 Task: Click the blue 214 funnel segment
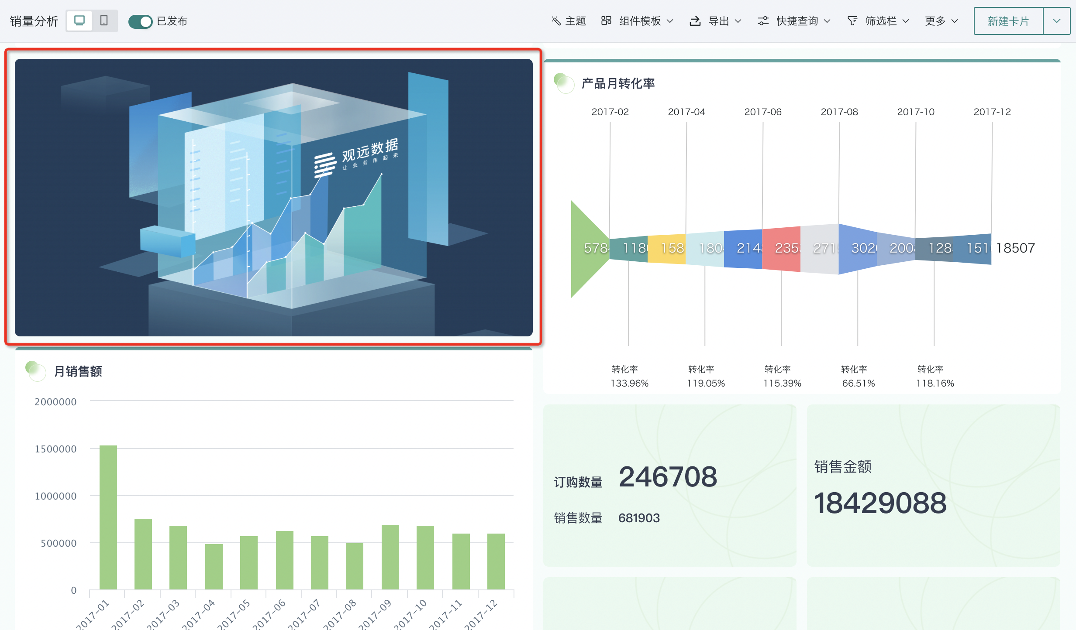[743, 249]
